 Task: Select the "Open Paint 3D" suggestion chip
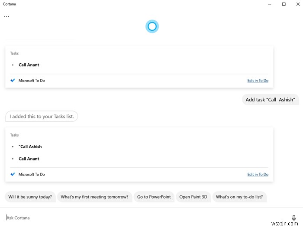click(193, 197)
